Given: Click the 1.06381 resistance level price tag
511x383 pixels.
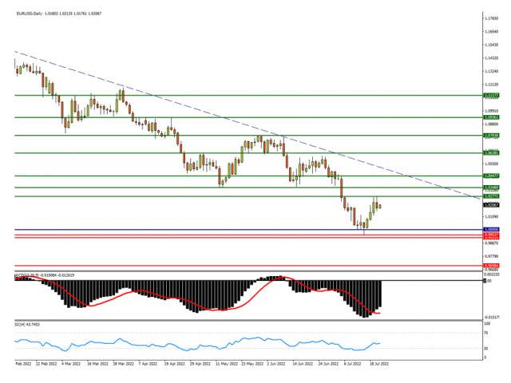Looking at the screenshot, I should pos(492,152).
